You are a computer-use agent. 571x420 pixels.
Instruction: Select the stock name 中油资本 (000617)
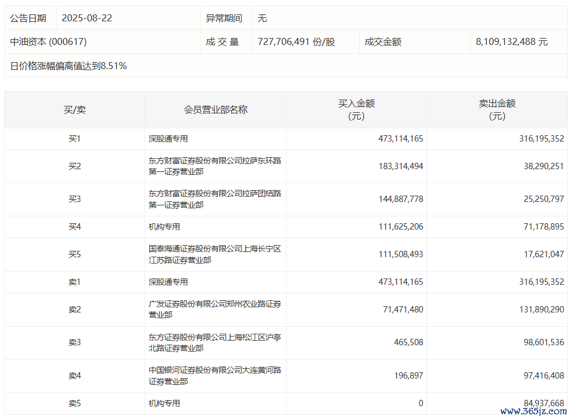(x=48, y=42)
